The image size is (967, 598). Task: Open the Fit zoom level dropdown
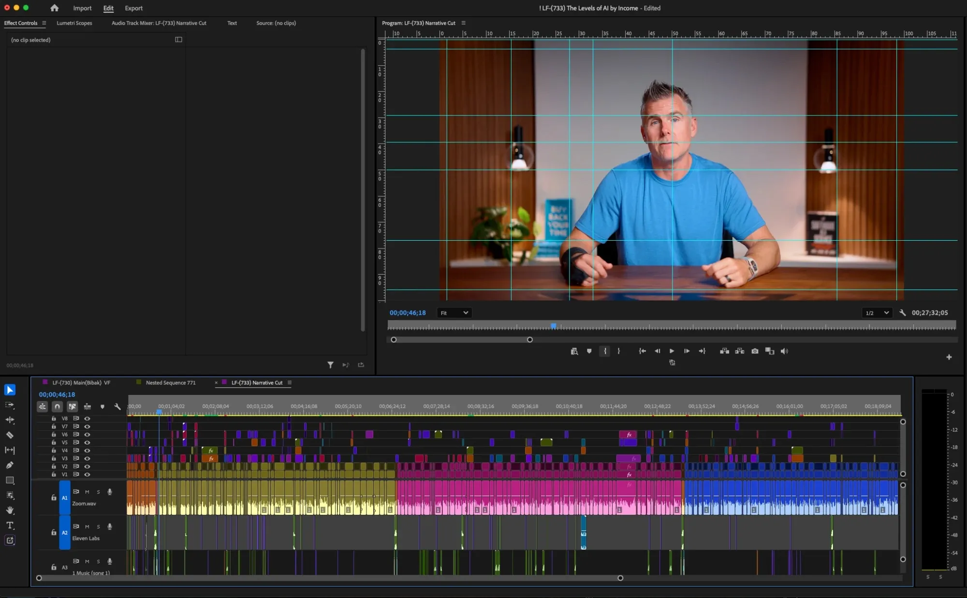click(454, 313)
